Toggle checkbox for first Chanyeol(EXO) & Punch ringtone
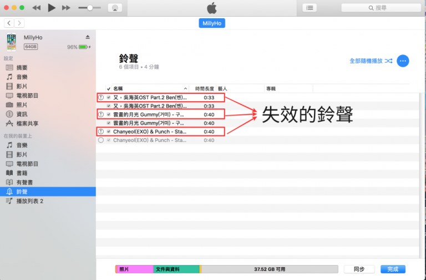Image resolution: width=426 pixels, height=280 pixels. pos(109,132)
